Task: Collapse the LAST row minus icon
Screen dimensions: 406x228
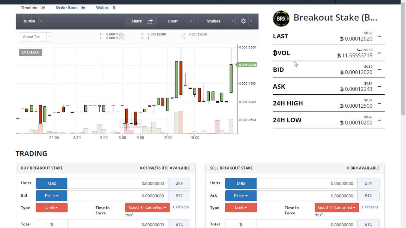Action: pyautogui.click(x=379, y=36)
